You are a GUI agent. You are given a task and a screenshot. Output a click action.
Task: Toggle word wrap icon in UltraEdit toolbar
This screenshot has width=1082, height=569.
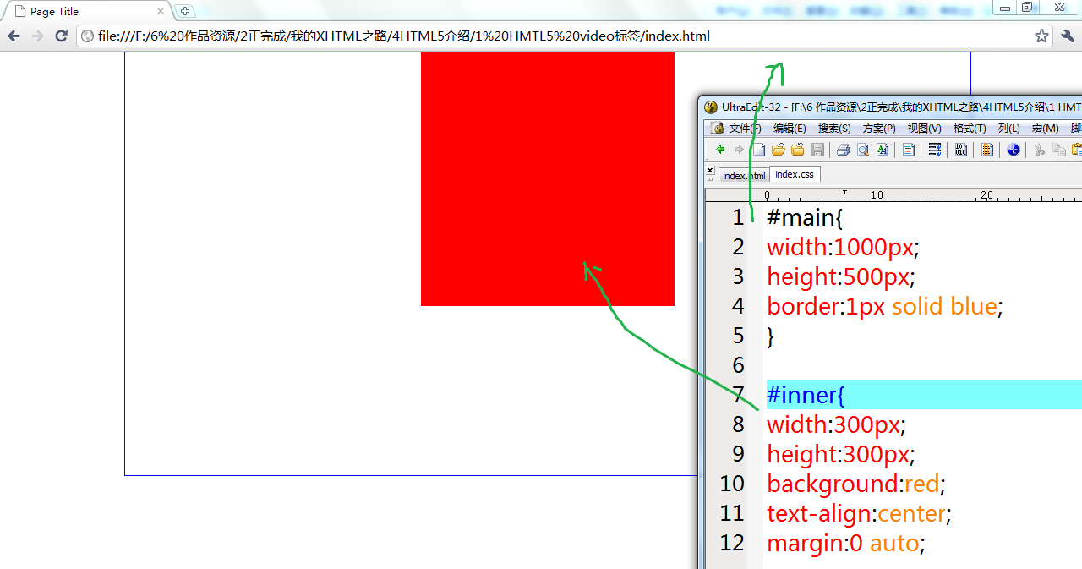click(x=909, y=150)
